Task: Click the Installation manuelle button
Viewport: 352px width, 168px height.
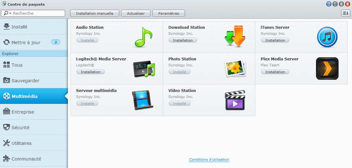Action: tap(94, 13)
